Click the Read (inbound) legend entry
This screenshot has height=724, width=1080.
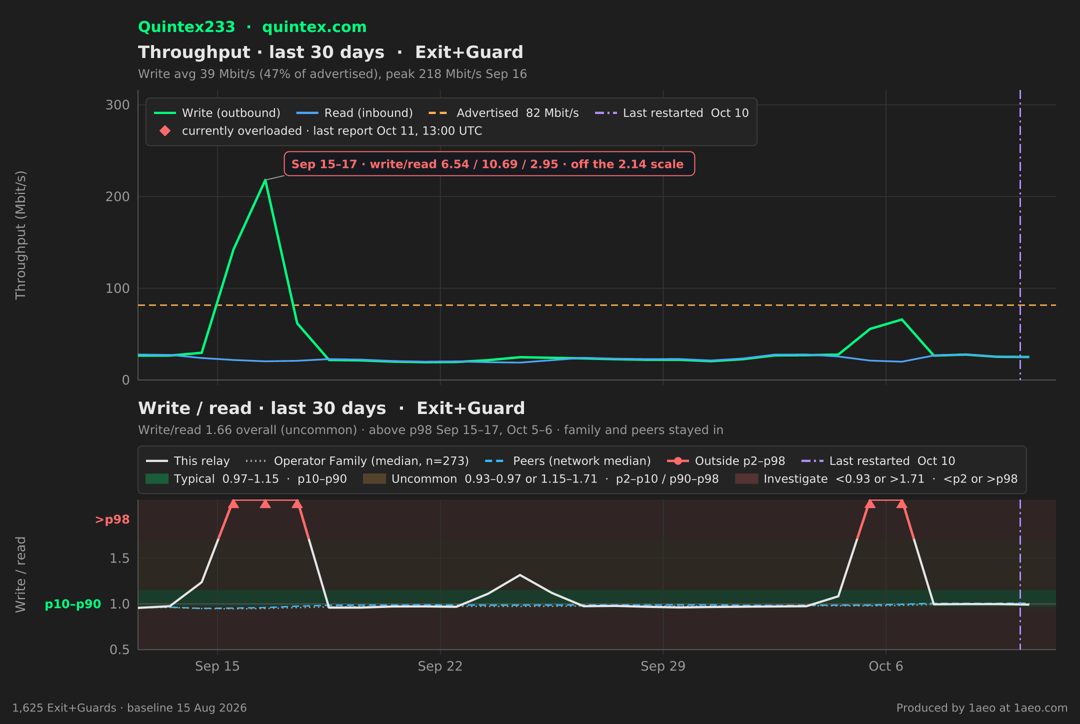coord(354,113)
